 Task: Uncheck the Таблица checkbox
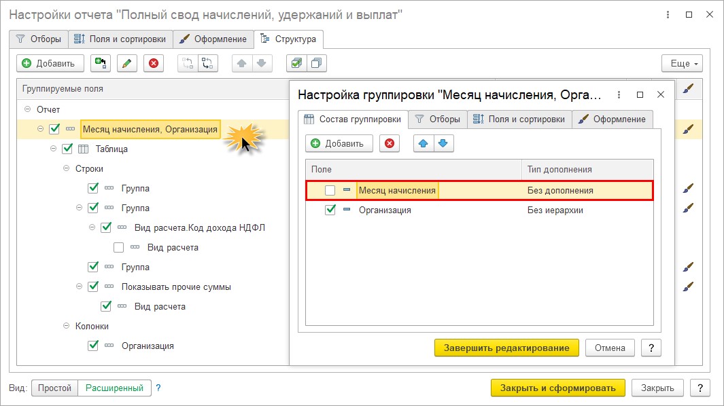point(67,149)
